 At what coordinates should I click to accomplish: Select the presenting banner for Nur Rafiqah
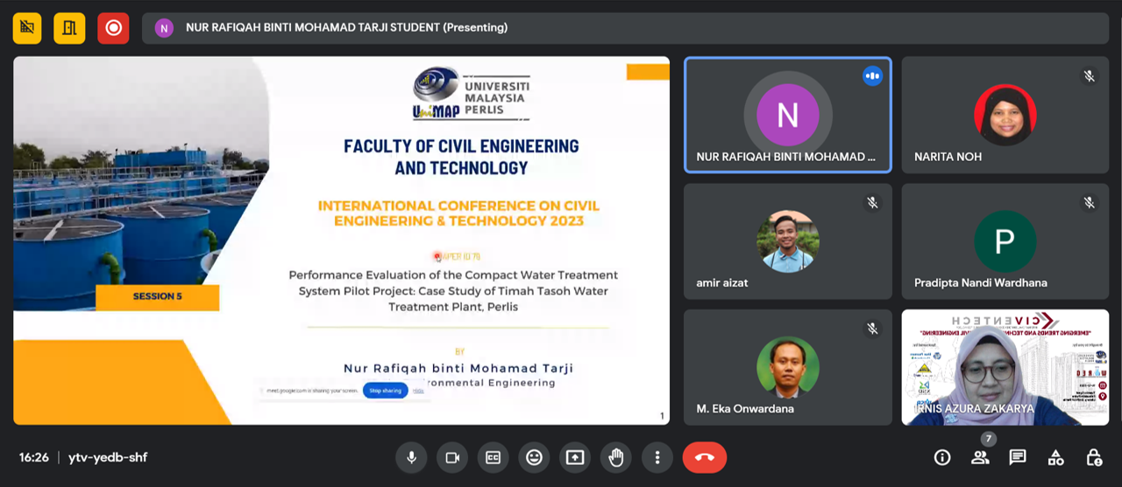pos(346,28)
